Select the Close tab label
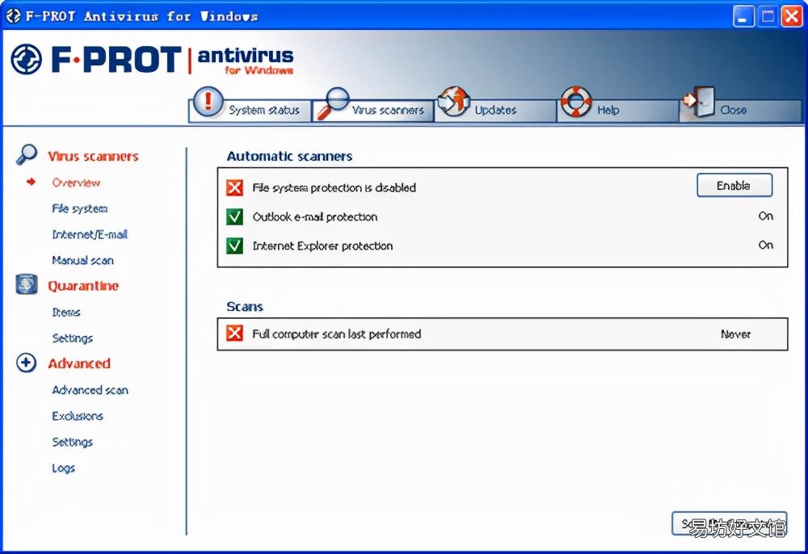 pos(734,110)
